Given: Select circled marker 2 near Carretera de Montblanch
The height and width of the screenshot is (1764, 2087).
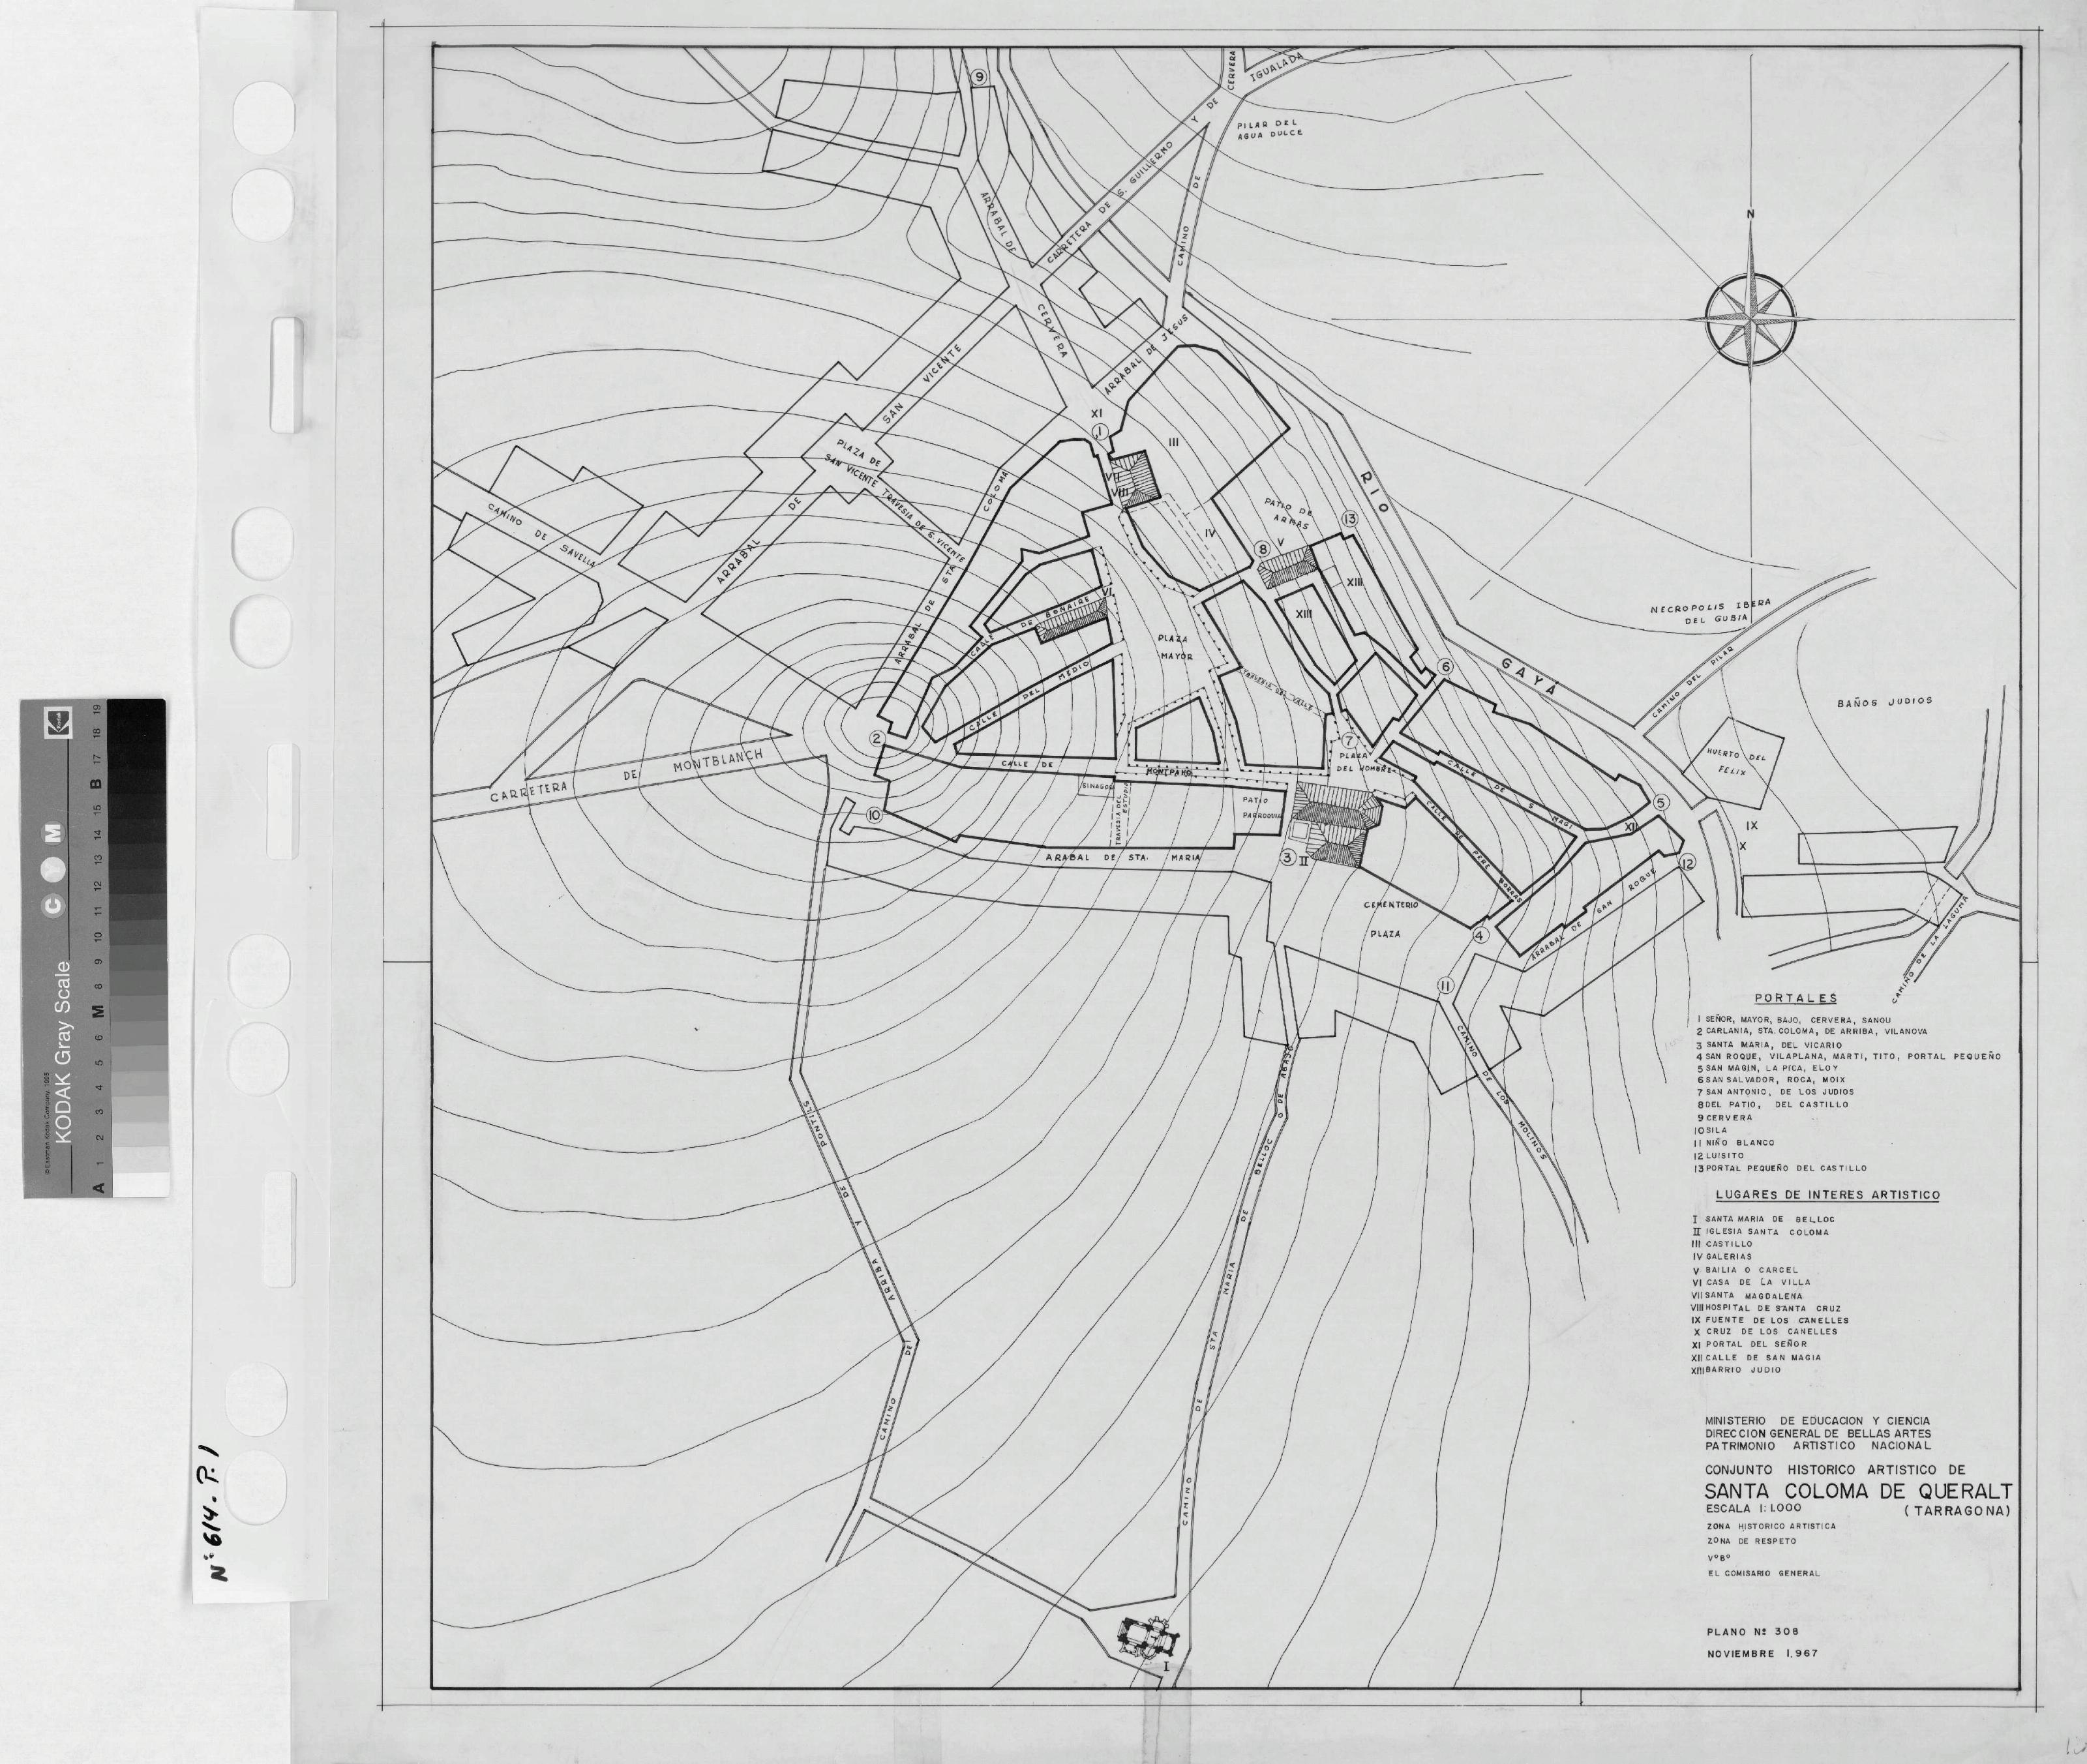Looking at the screenshot, I should click(x=877, y=739).
